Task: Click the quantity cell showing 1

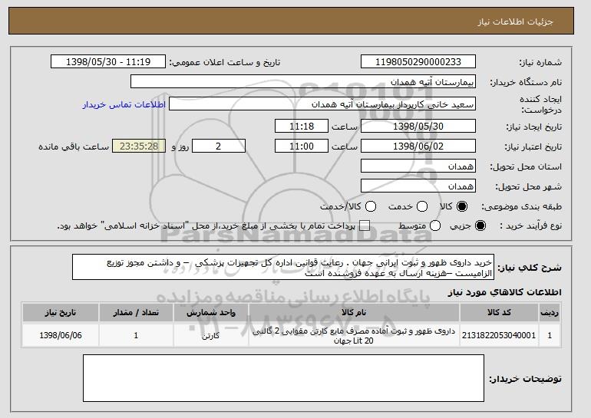Action: click(136, 335)
